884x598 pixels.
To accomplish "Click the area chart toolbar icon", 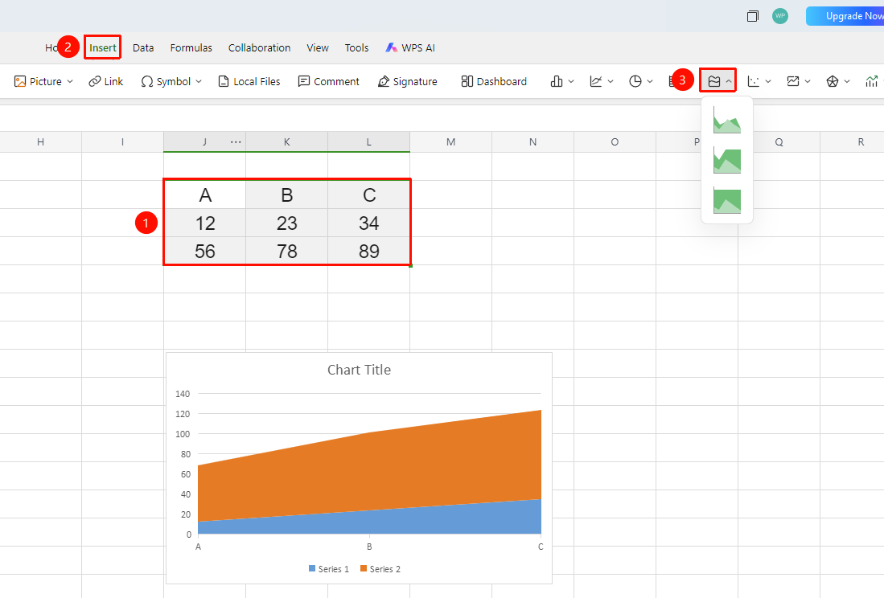I will (714, 82).
